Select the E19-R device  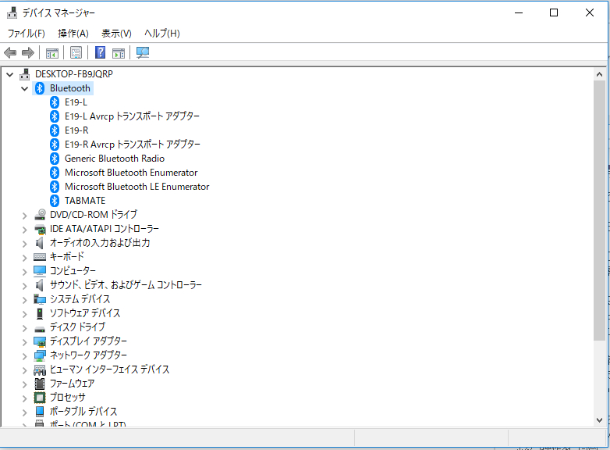(x=76, y=130)
